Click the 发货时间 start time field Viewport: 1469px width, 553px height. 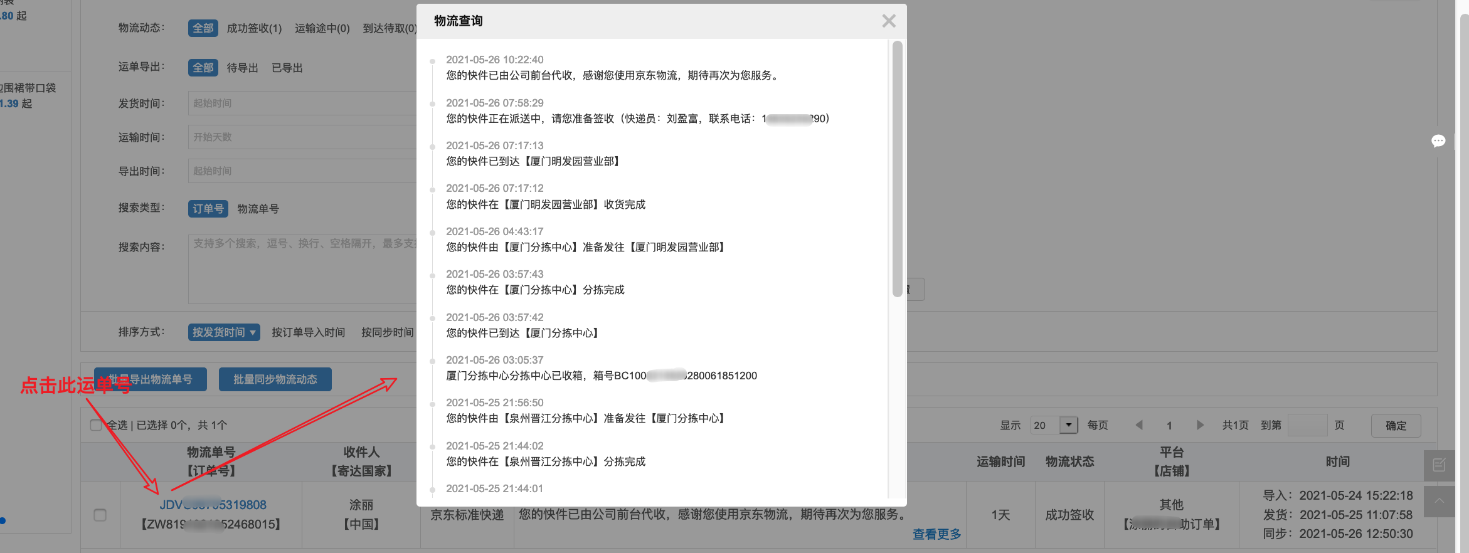[x=301, y=103]
